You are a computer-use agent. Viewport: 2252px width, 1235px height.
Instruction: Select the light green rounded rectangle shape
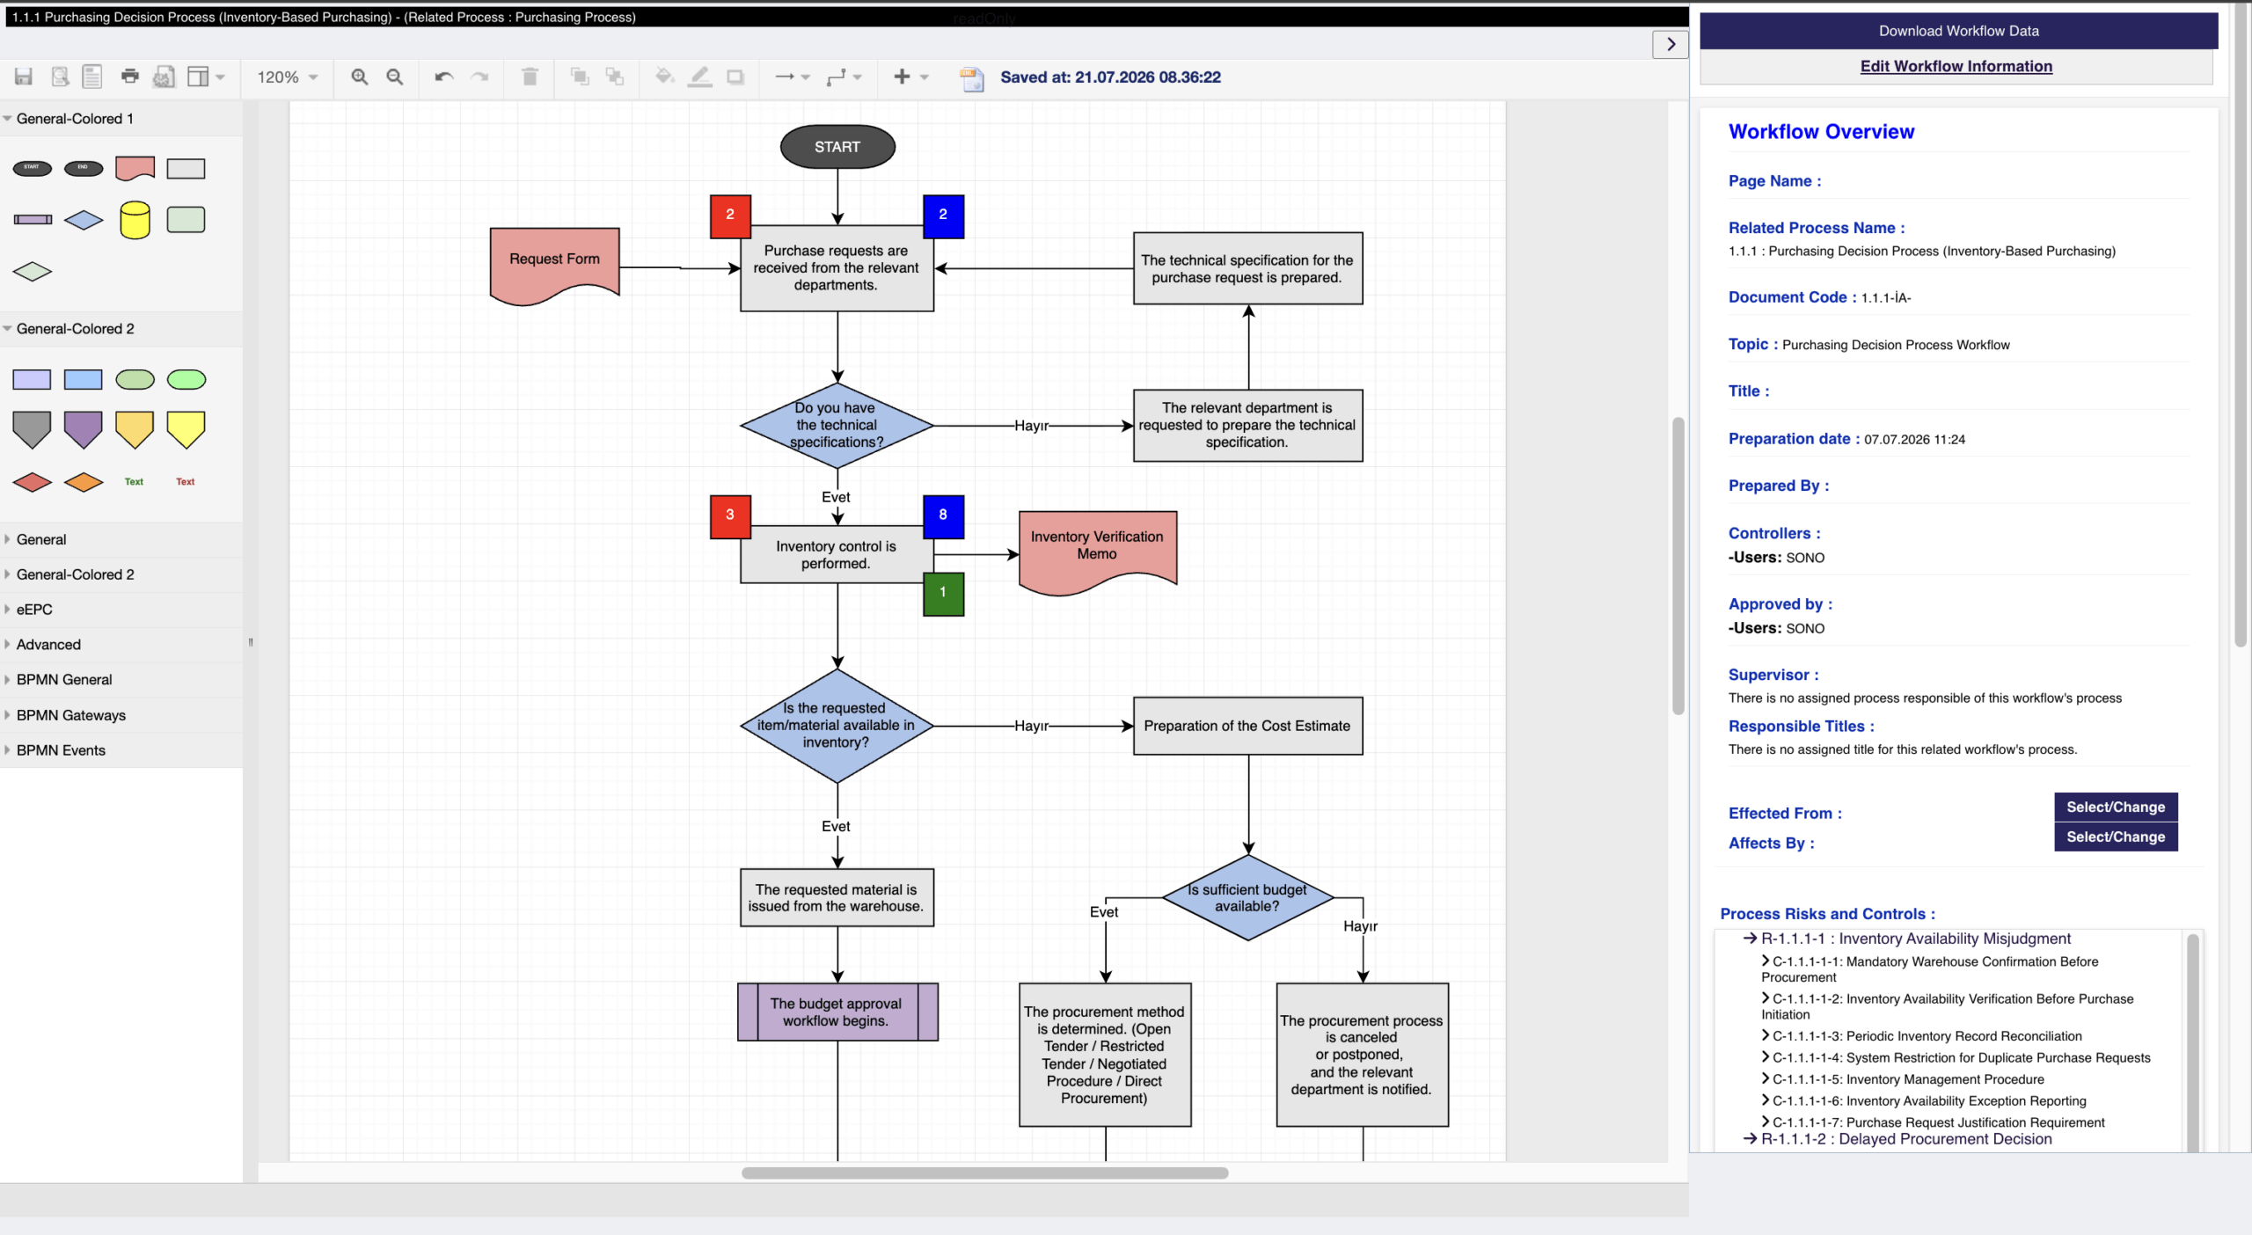click(186, 220)
